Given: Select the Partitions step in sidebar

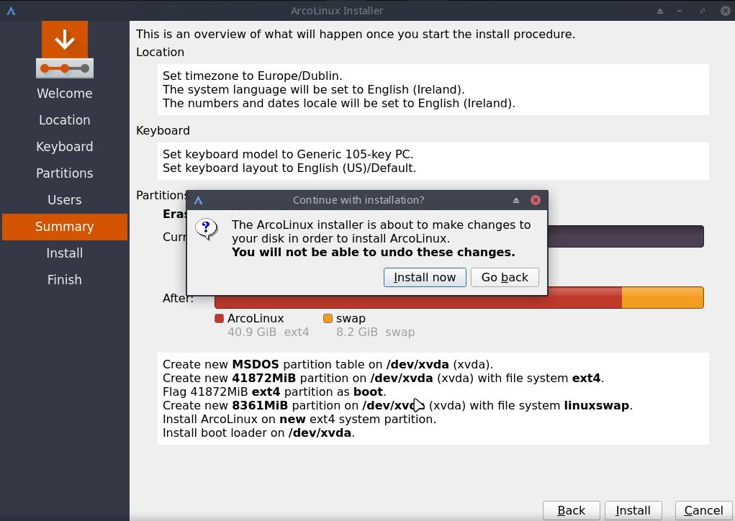Looking at the screenshot, I should [65, 173].
